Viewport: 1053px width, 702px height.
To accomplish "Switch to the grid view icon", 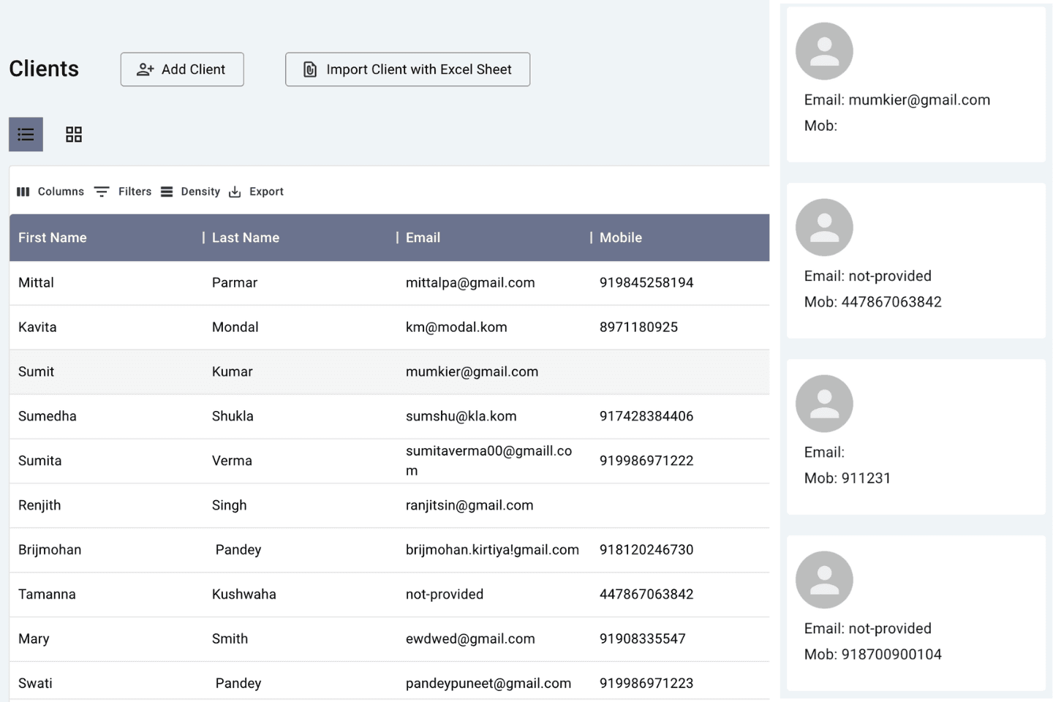I will pyautogui.click(x=74, y=135).
